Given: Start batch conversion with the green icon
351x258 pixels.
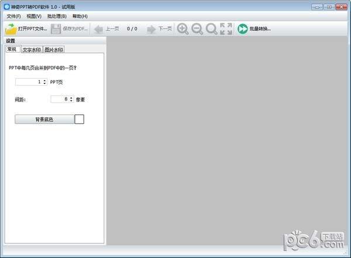Looking at the screenshot, I should coord(243,28).
